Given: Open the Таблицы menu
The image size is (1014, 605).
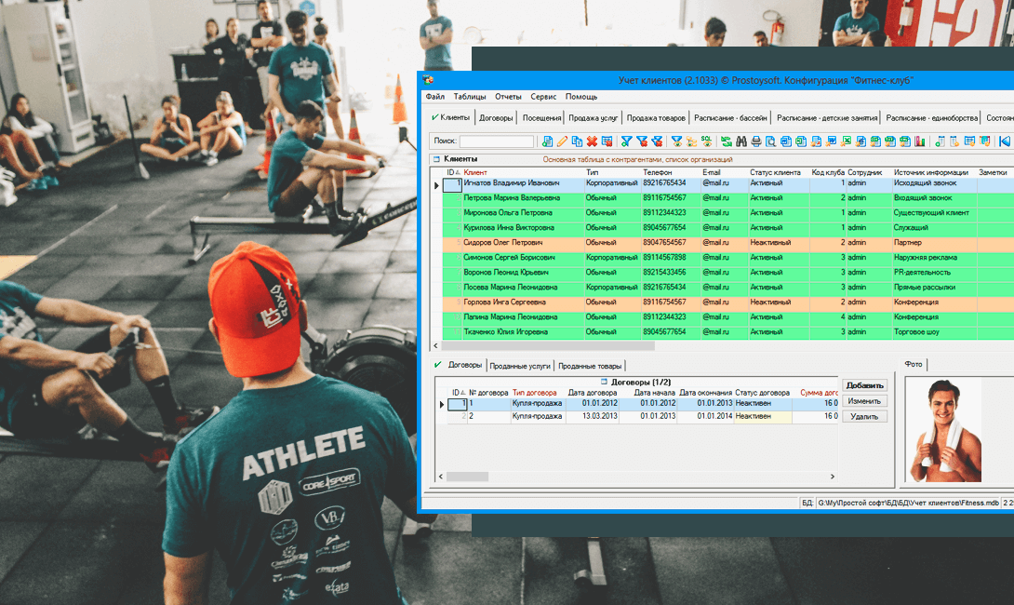Looking at the screenshot, I should pyautogui.click(x=470, y=97).
